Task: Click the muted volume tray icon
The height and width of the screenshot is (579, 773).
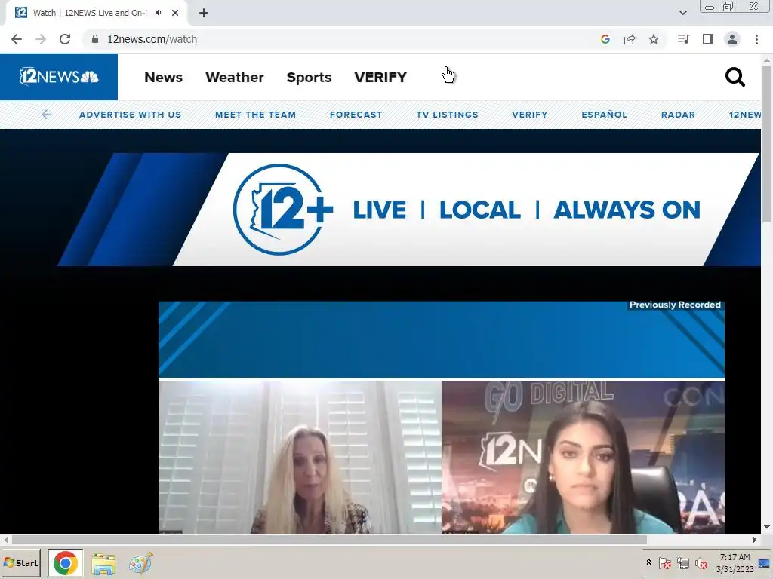Action: point(701,562)
